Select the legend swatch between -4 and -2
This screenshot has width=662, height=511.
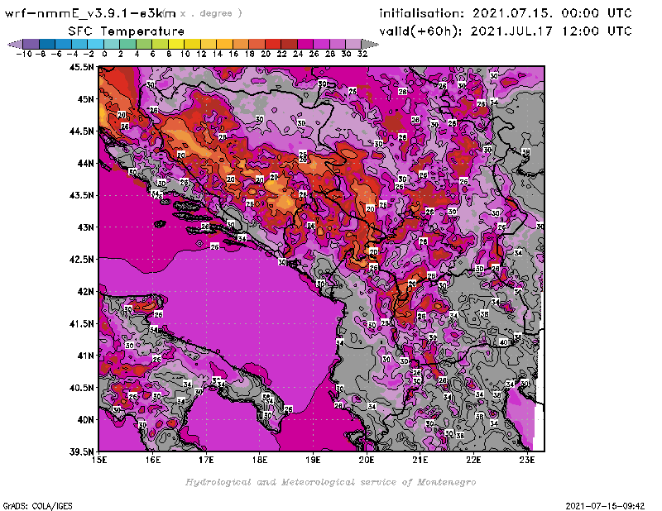(x=79, y=44)
